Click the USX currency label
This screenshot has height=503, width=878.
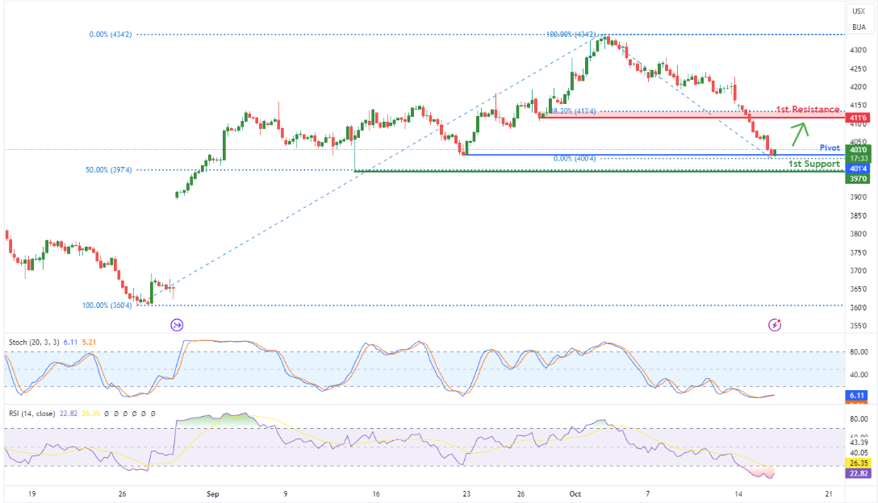click(x=859, y=11)
